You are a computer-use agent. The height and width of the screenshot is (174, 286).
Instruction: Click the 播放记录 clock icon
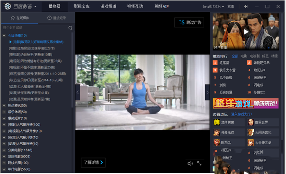[49, 17]
